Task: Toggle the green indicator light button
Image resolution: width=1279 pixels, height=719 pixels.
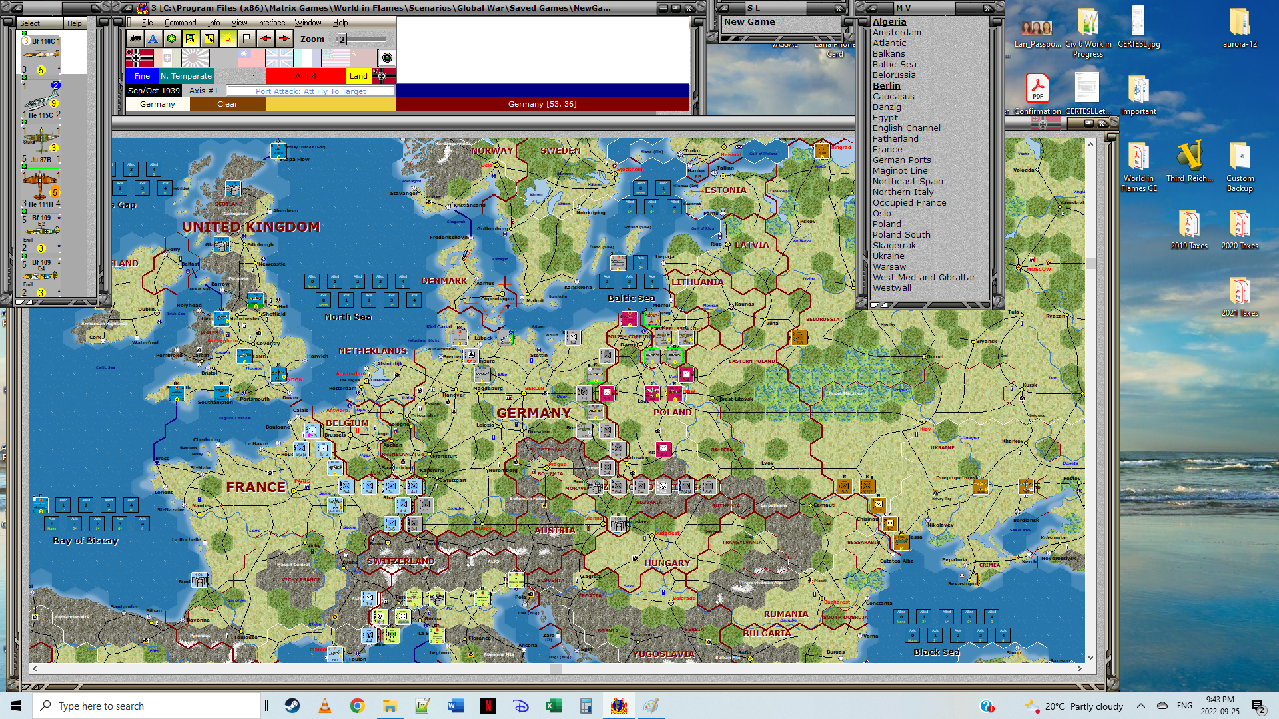Action: pos(387,58)
